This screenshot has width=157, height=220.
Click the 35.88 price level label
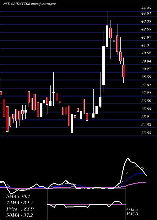pyautogui.click(x=146, y=109)
